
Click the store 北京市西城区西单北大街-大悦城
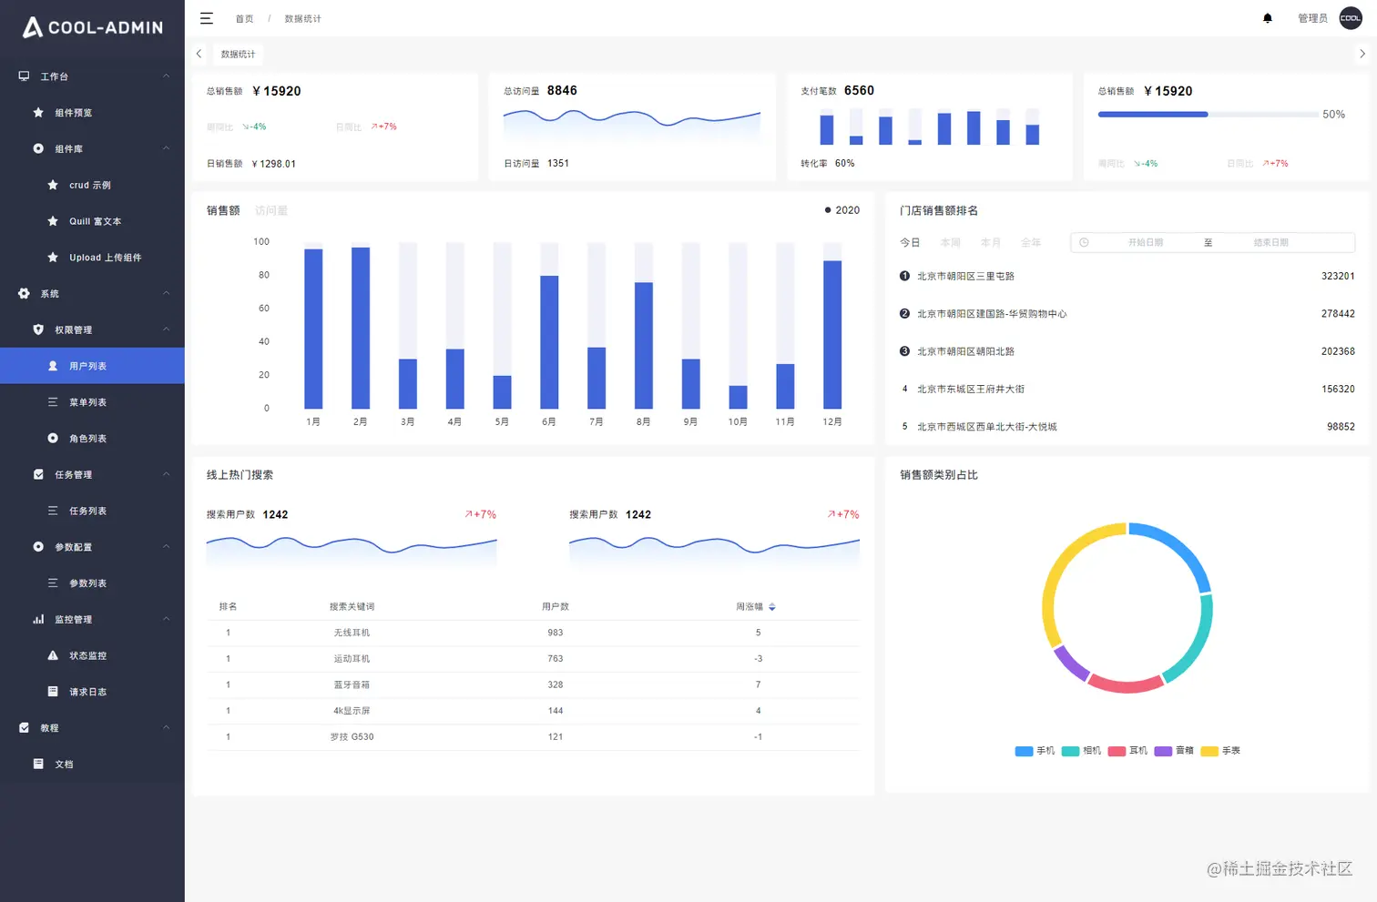click(x=987, y=427)
